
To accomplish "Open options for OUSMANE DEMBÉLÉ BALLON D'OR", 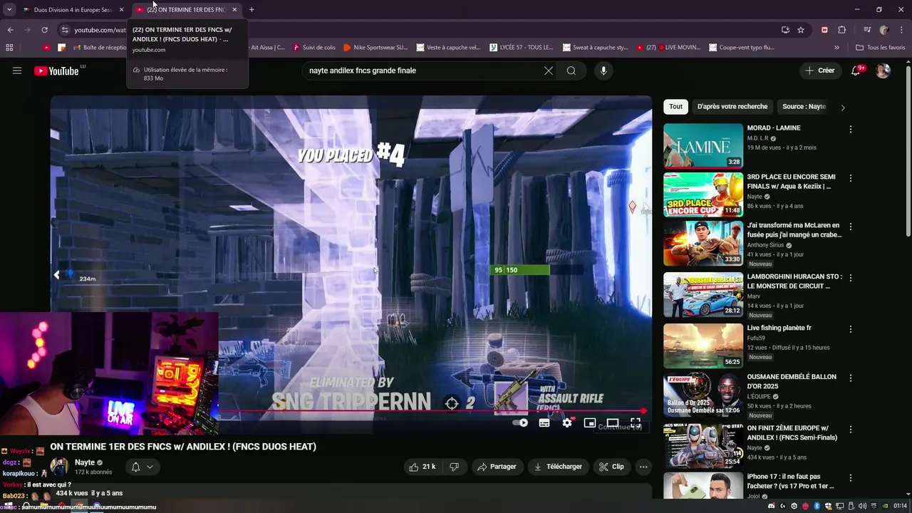I will pos(850,378).
